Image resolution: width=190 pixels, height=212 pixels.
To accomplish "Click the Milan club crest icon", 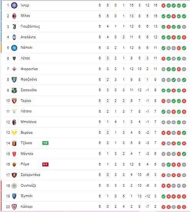I will [14, 16].
